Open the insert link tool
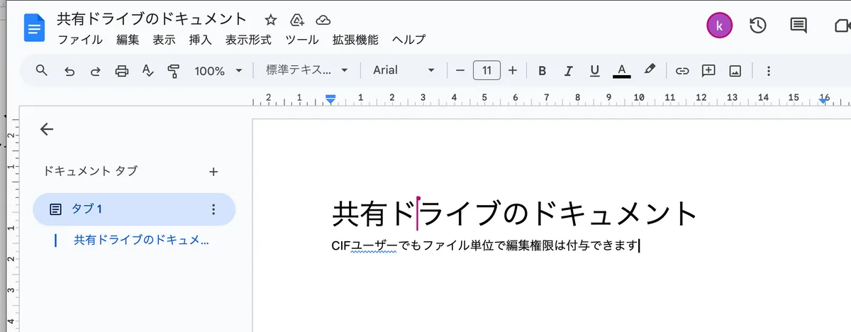Screen dimensions: 851x332 click(682, 71)
